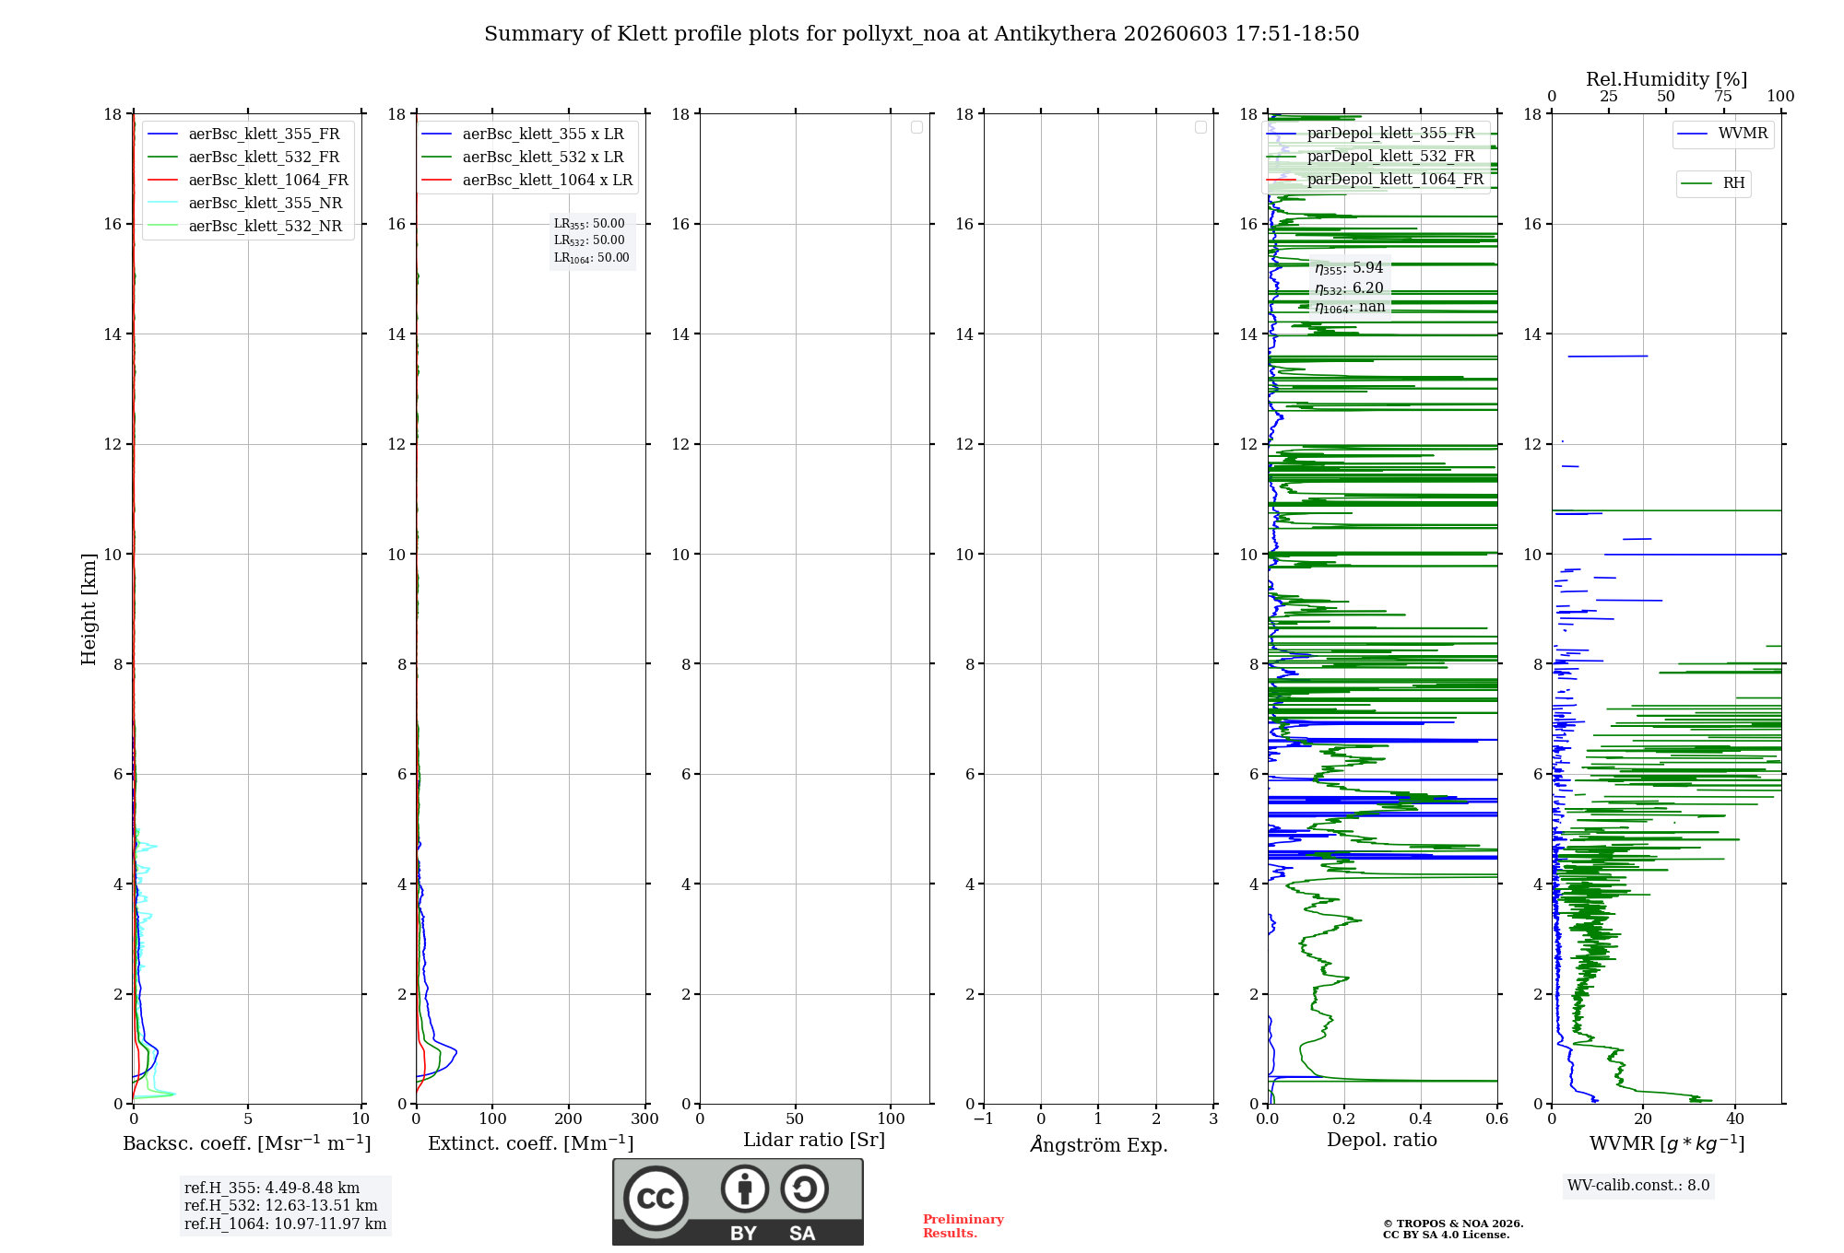Click the © TROPOS & NOA 2026. copyright line
The image size is (1844, 1253).
point(1453,1224)
